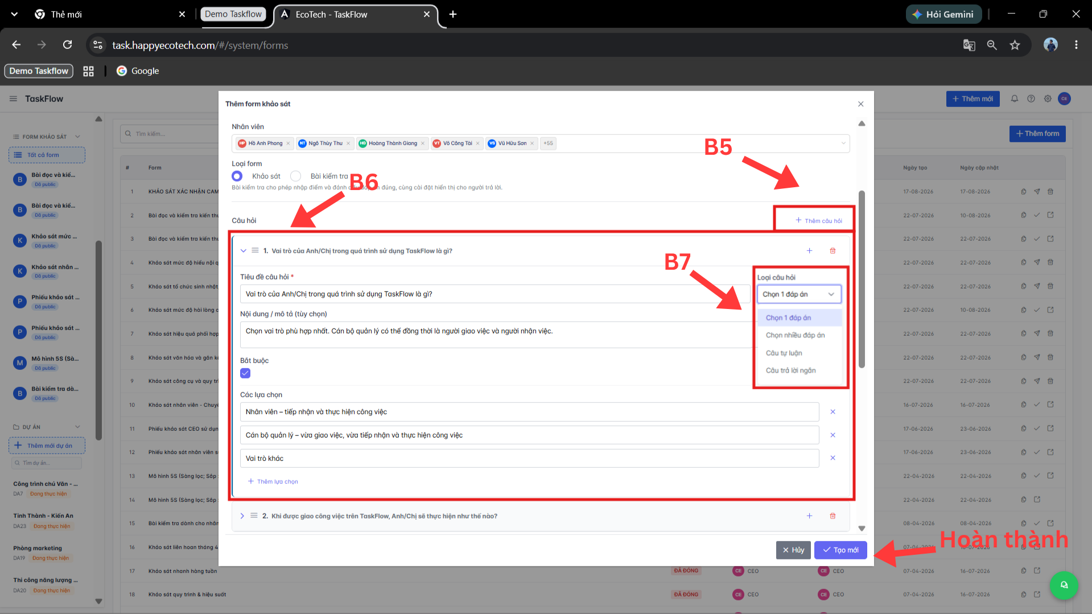Open the Loại câu hỏi dropdown
Viewport: 1092px width, 614px height.
pos(798,294)
